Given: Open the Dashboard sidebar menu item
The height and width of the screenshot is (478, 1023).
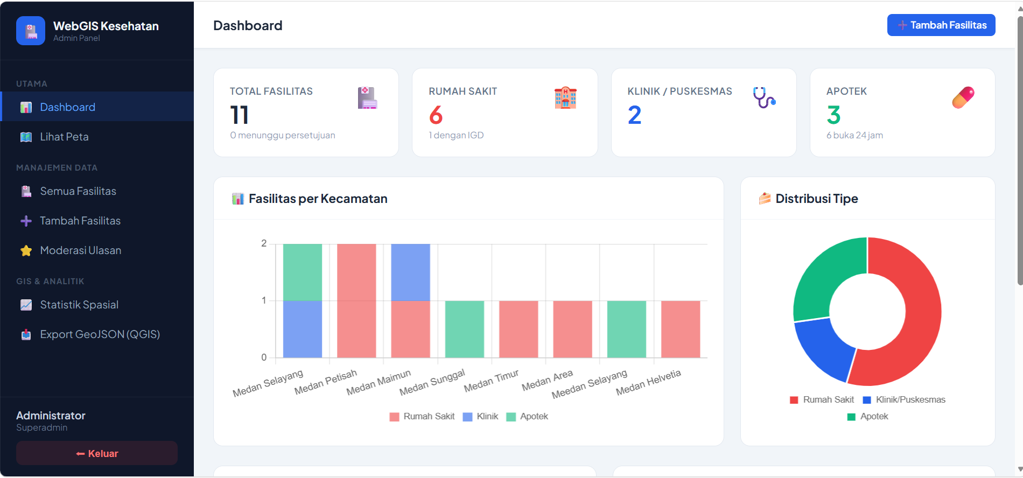Looking at the screenshot, I should [97, 107].
